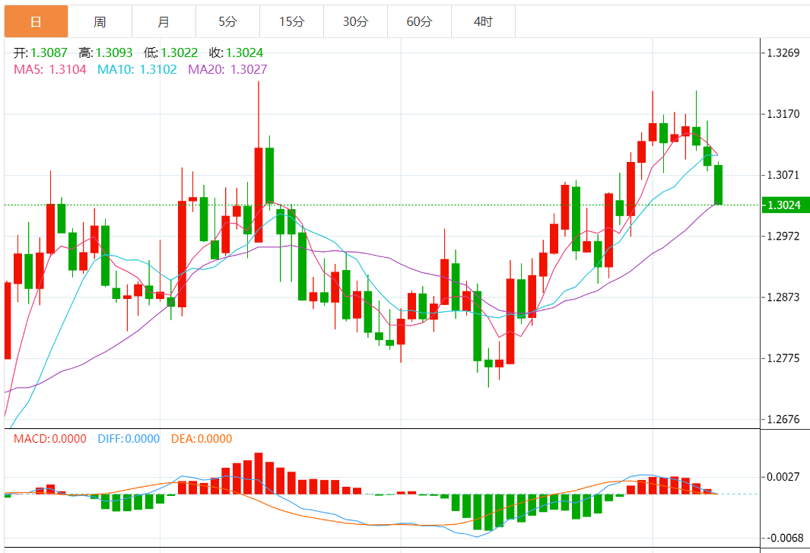810x553 pixels.
Task: Click the 1.3170 price axis label
Action: click(x=783, y=113)
